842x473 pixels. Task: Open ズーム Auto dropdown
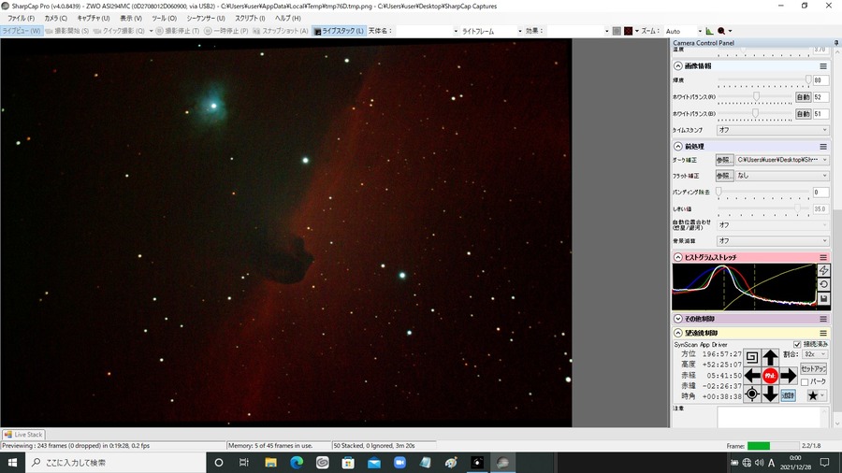[683, 31]
